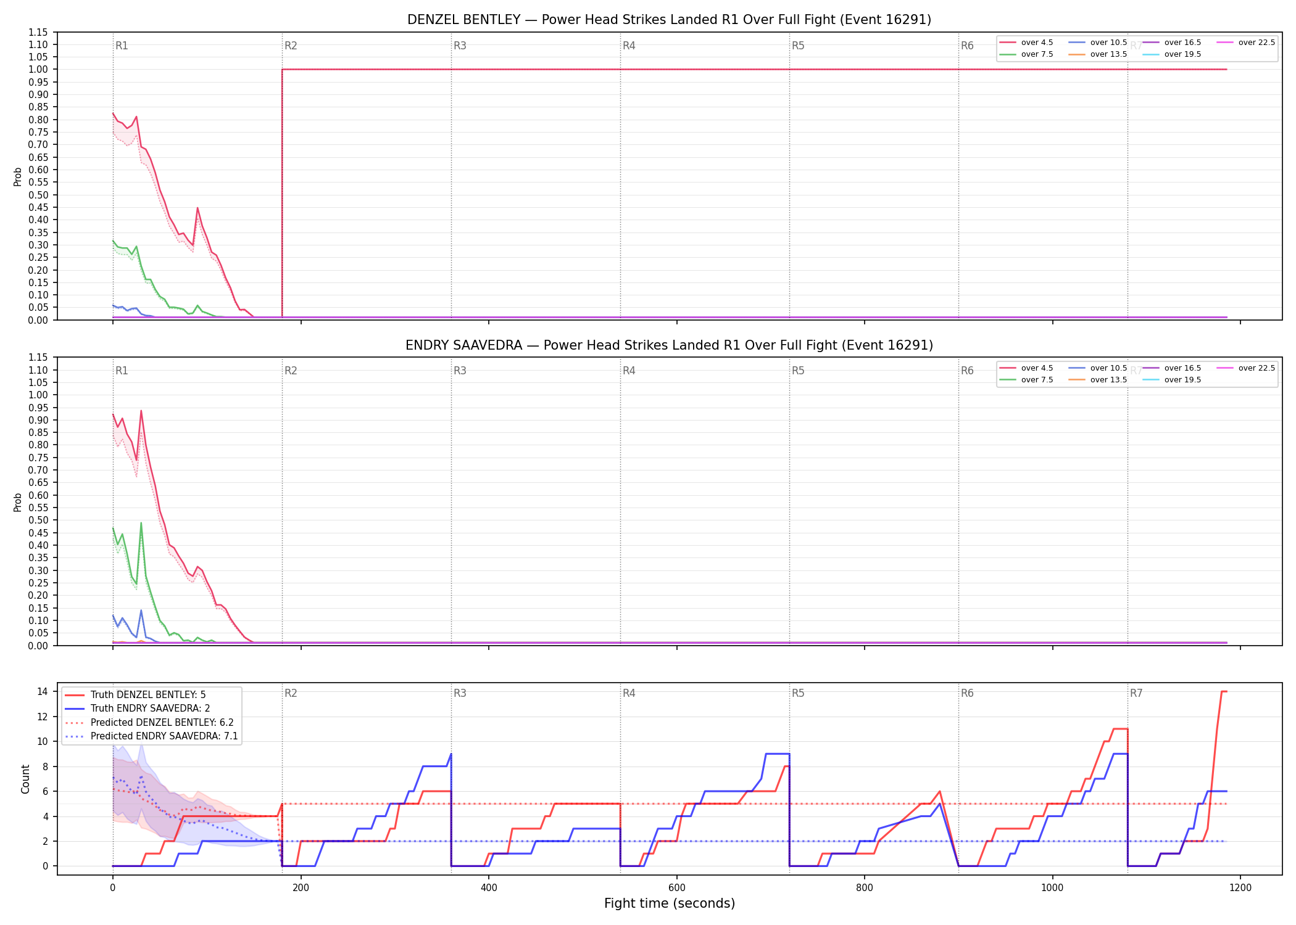Click the R3 round marker in Bentley chart
The height and width of the screenshot is (925, 1296).
pyautogui.click(x=460, y=46)
